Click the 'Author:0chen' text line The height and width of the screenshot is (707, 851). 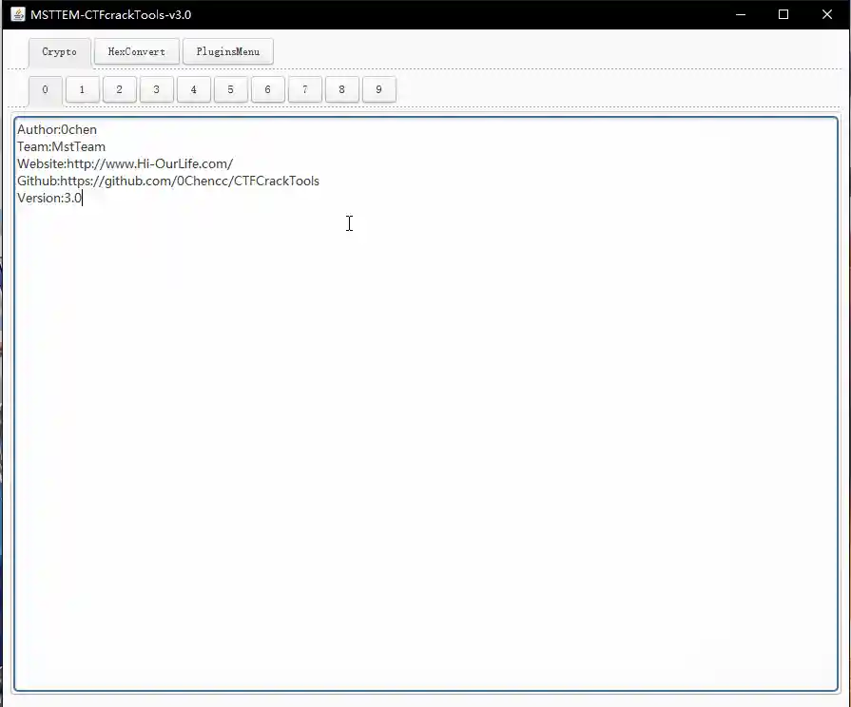(x=57, y=129)
